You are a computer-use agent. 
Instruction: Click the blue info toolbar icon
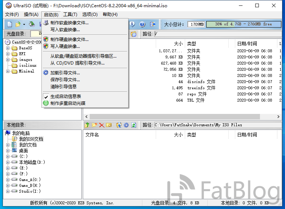tap(132, 24)
